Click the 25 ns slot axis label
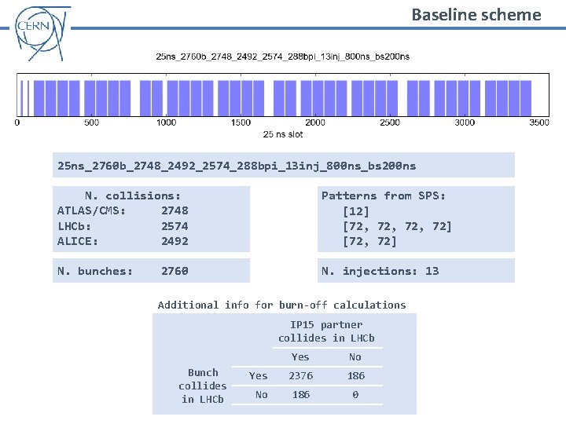This screenshot has width=566, height=424. tap(283, 134)
